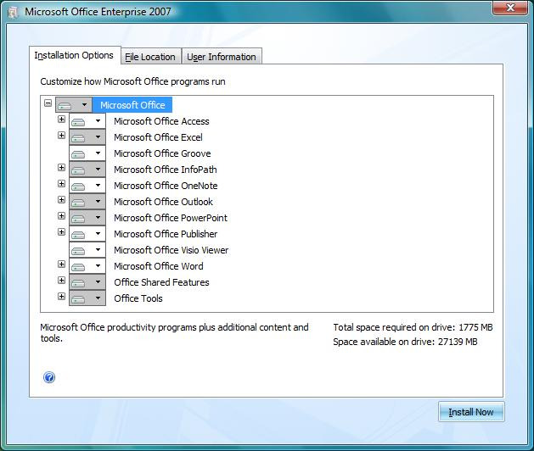
Task: Open install-state dropdown for Microsoft Office OneNote
Action: [x=87, y=186]
